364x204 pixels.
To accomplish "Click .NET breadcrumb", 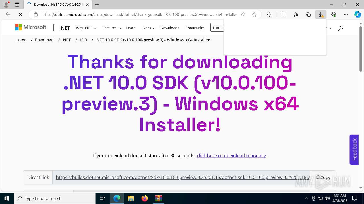I will pos(66,40).
